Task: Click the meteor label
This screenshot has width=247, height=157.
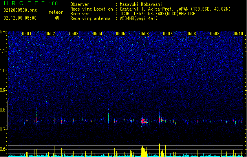Action: [x=56, y=12]
